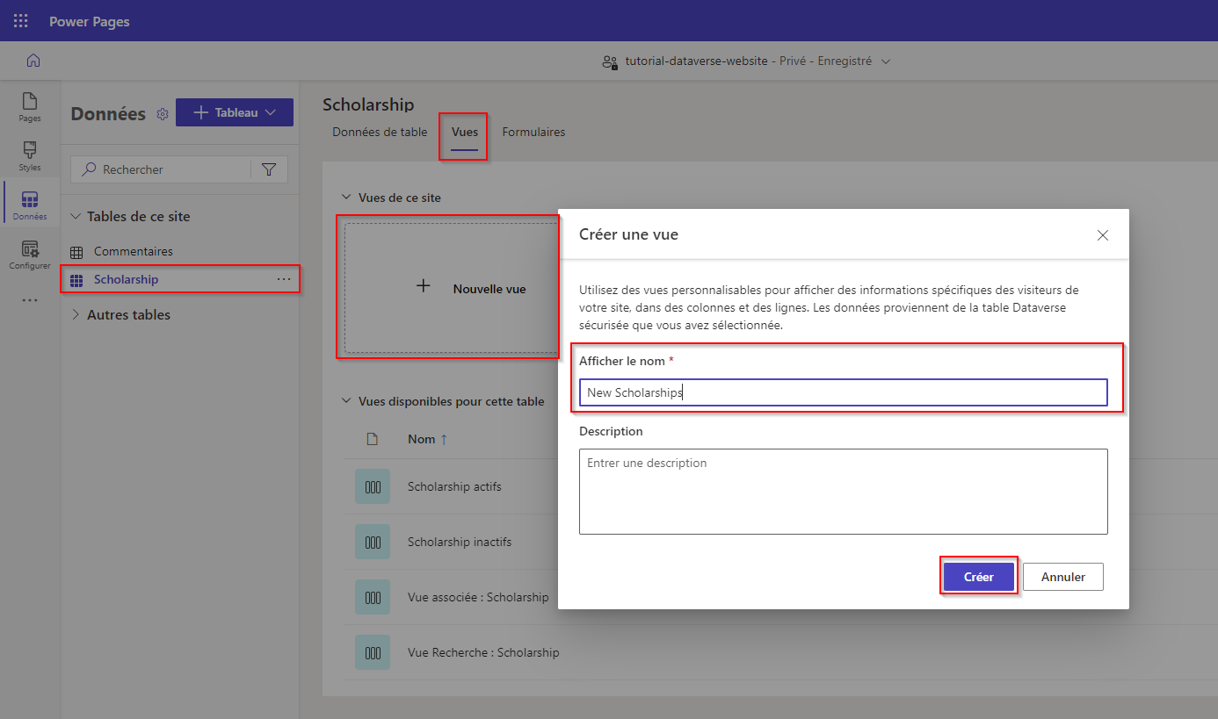Select the Vues tab
This screenshot has width=1218, height=719.
tap(465, 133)
